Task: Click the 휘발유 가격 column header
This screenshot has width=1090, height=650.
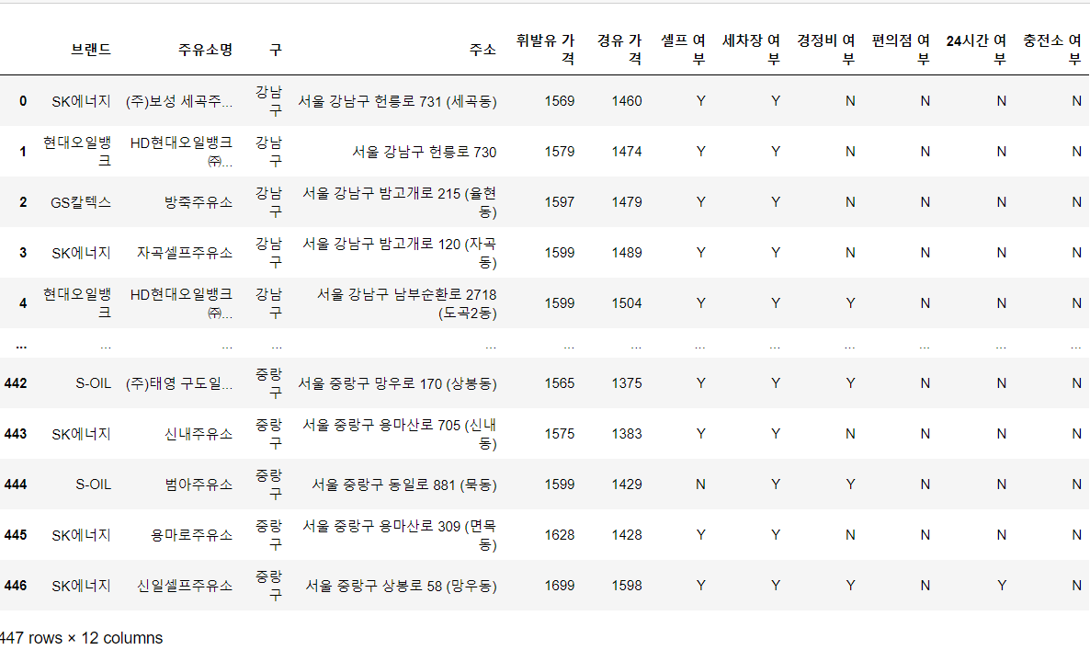Action: [x=546, y=50]
